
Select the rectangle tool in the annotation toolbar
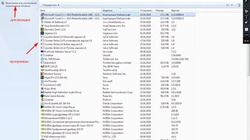(x=246, y=6)
